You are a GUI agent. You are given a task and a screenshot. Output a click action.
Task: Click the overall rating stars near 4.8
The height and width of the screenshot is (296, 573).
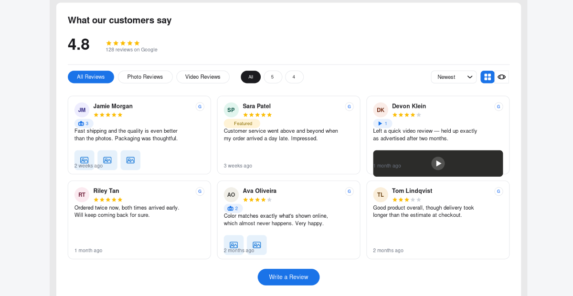[123, 43]
